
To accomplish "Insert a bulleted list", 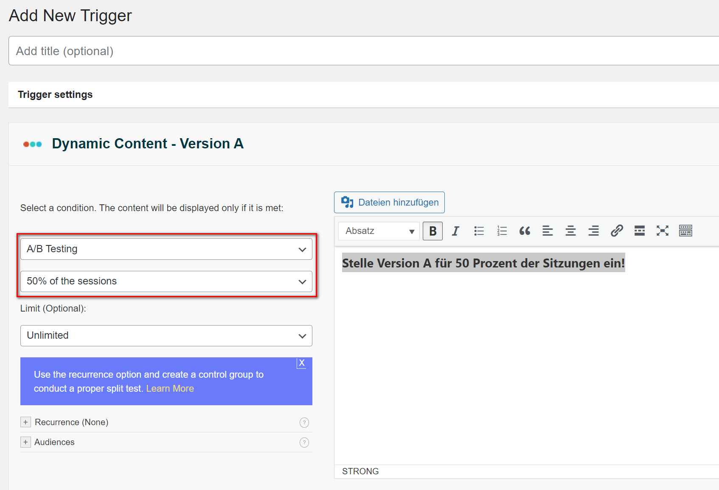I will tap(479, 231).
